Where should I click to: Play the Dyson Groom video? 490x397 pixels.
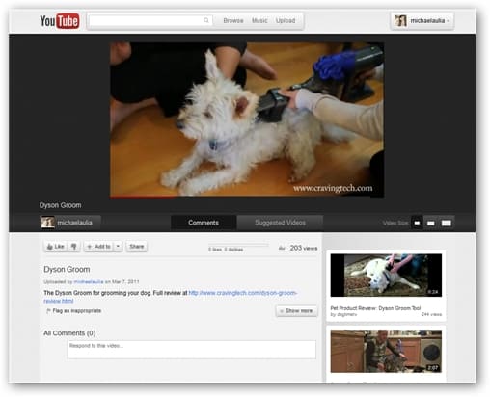(x=247, y=119)
